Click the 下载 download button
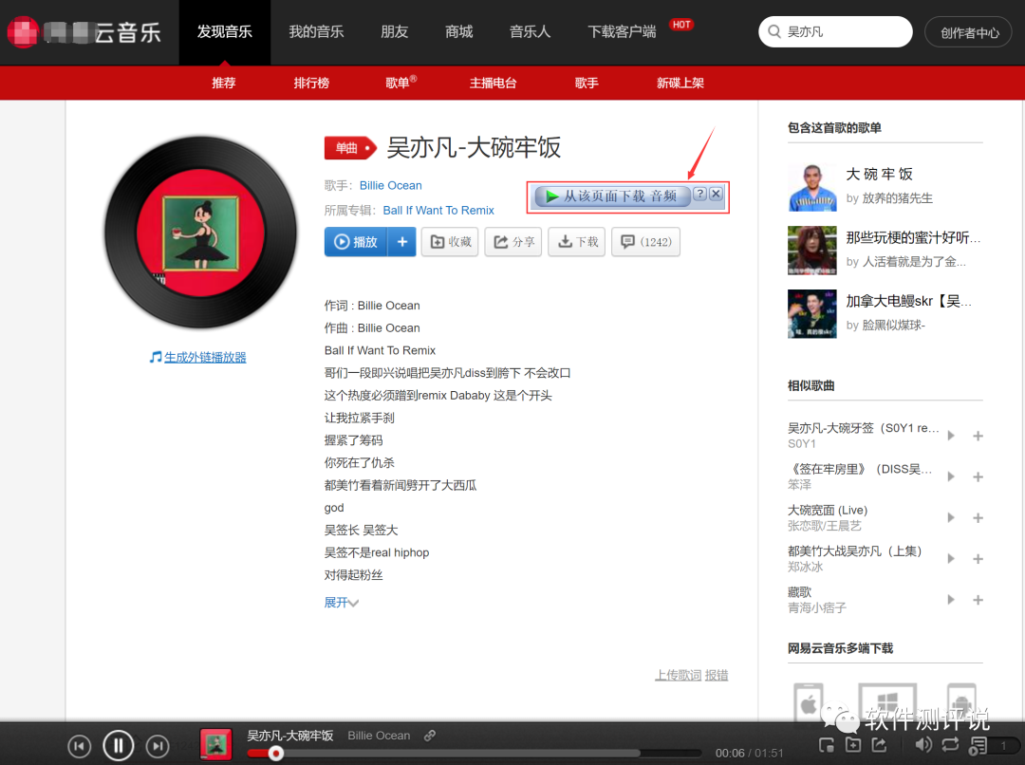The width and height of the screenshot is (1025, 765). tap(577, 242)
